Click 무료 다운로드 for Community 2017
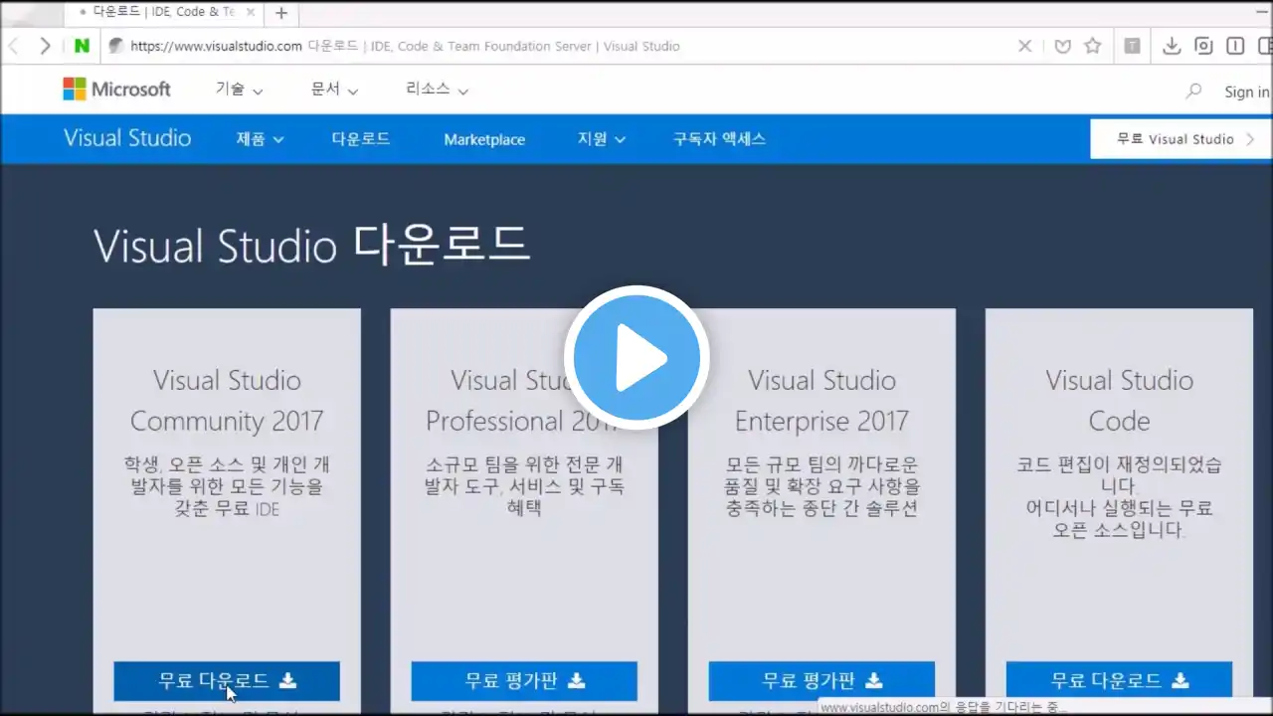This screenshot has width=1273, height=716. [227, 681]
